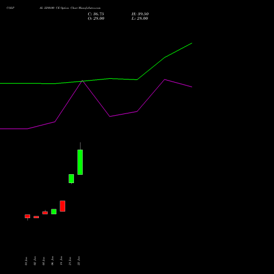274x274 pixels.
Task: Click the COLP symbol label at the top left
Action: point(10,8)
